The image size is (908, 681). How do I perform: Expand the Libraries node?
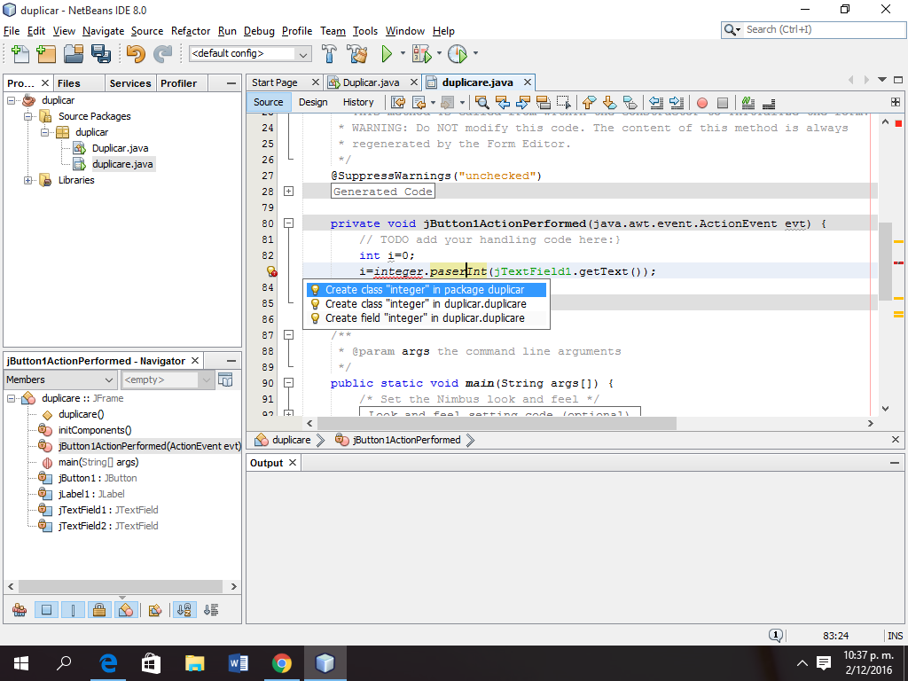coord(27,180)
